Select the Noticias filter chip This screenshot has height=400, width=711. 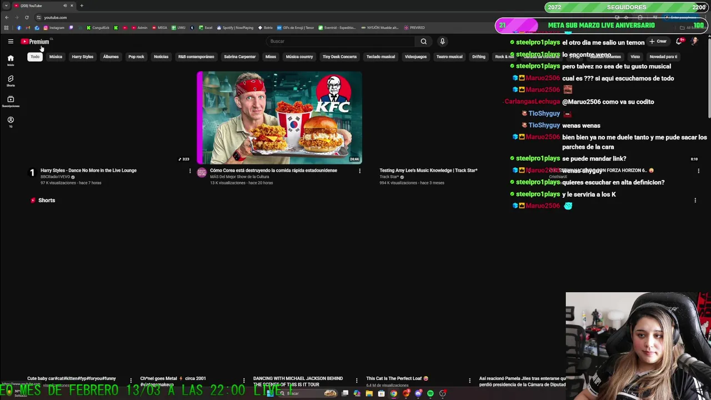pos(161,57)
